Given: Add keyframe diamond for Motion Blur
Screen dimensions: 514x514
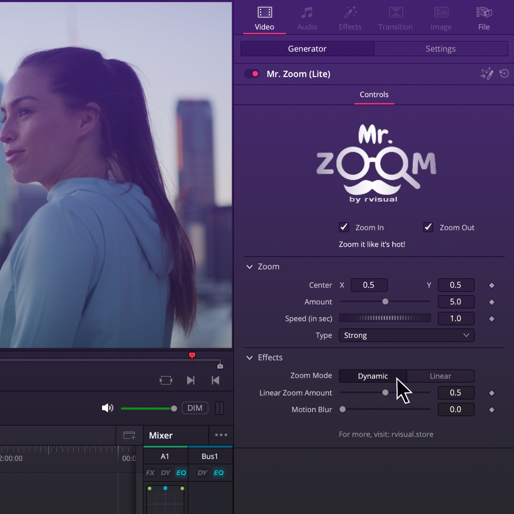Looking at the screenshot, I should [492, 410].
